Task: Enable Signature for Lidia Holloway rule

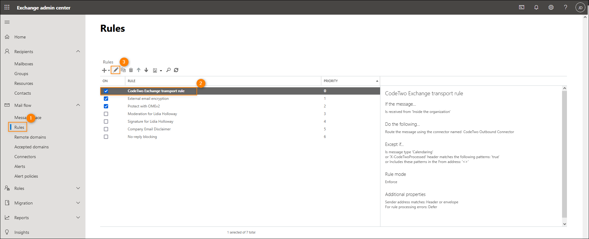Action: tap(106, 121)
